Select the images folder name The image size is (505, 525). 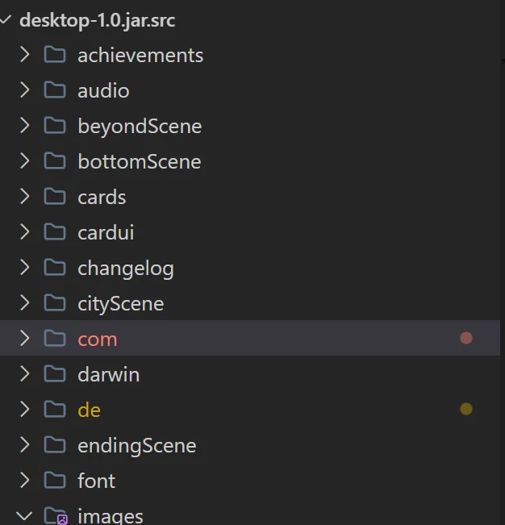point(111,517)
